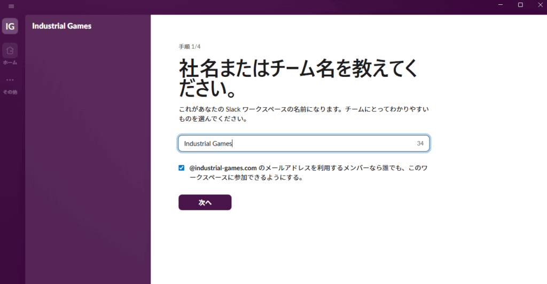Viewport: 547px width, 284px height.
Task: Maximize the Slack window
Action: click(x=520, y=5)
